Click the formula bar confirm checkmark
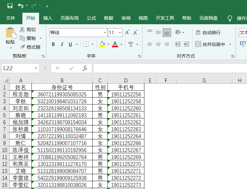Image resolution: width=247 pixels, height=189 pixels. pos(71,68)
